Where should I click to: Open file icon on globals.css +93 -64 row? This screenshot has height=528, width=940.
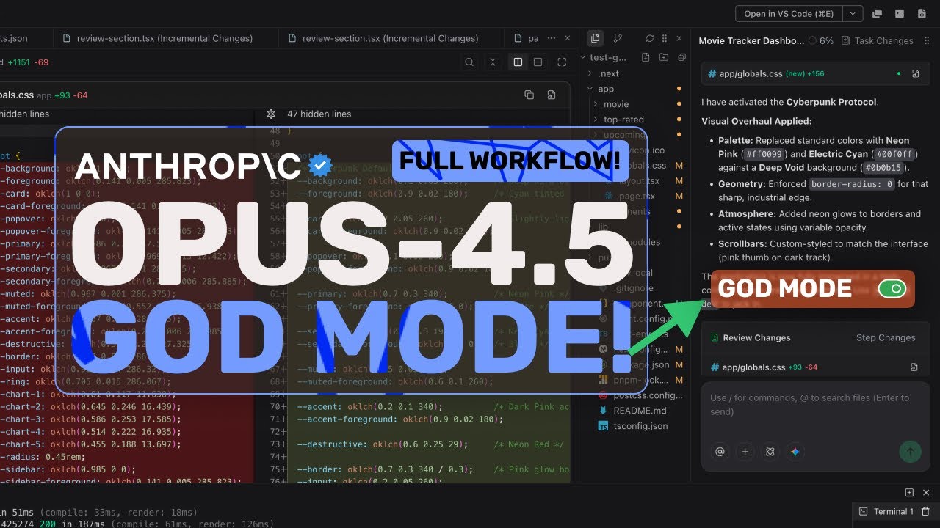pos(914,367)
